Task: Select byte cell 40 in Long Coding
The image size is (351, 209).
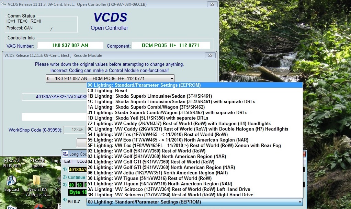Action: (x=71, y=185)
